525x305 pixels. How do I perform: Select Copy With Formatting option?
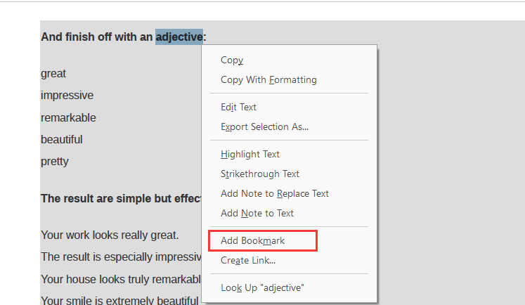pos(268,80)
